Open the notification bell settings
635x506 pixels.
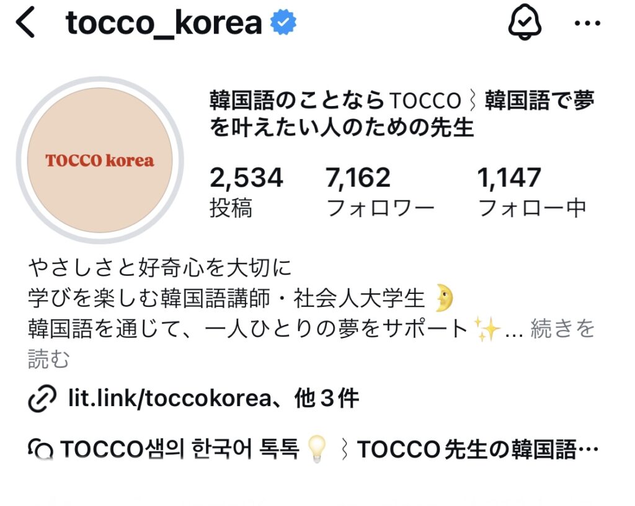[x=525, y=23]
